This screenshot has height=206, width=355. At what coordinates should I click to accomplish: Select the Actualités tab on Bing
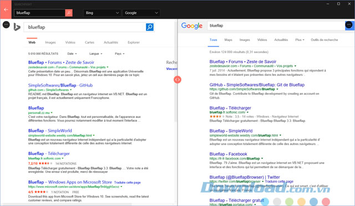pos(111,42)
